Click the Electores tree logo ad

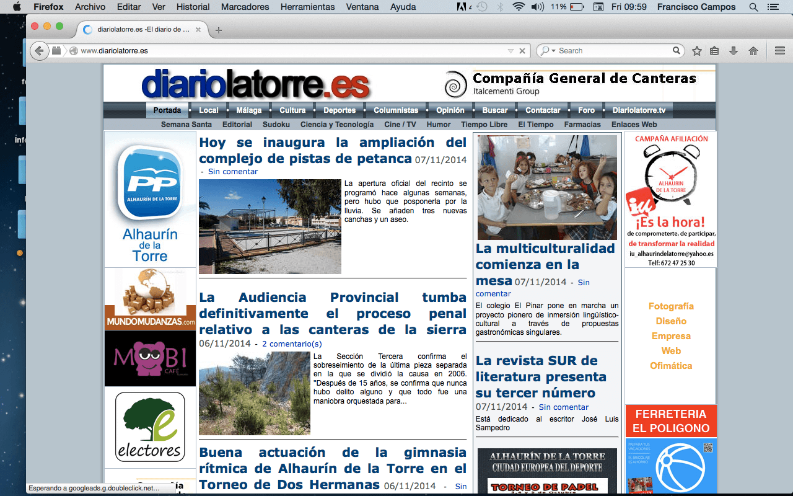pyautogui.click(x=150, y=427)
